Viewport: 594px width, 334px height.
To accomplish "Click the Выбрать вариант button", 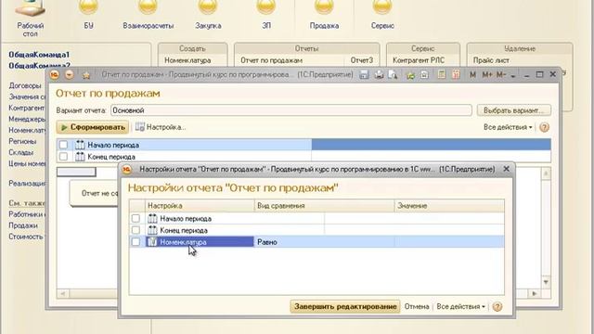I will point(513,110).
